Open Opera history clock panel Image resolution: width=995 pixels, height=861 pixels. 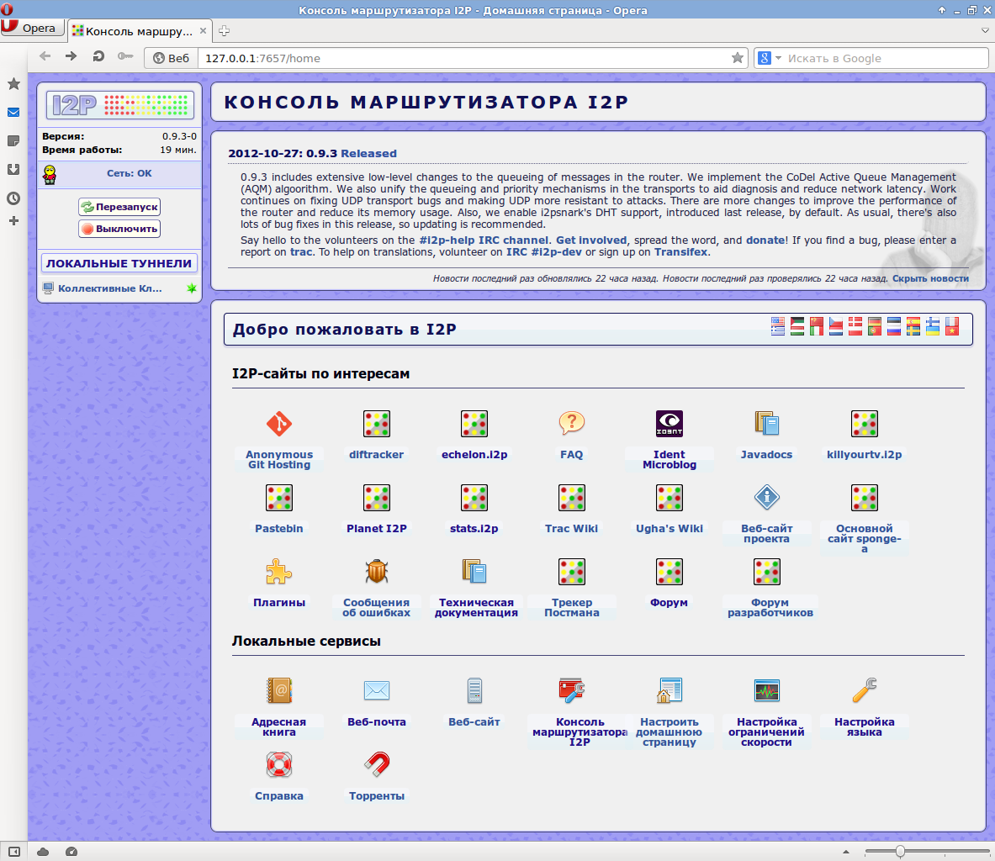[x=13, y=198]
